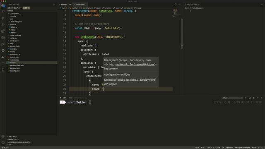Click the AWS connection status in status bar
This screenshot has width=265, height=149.
[243, 148]
